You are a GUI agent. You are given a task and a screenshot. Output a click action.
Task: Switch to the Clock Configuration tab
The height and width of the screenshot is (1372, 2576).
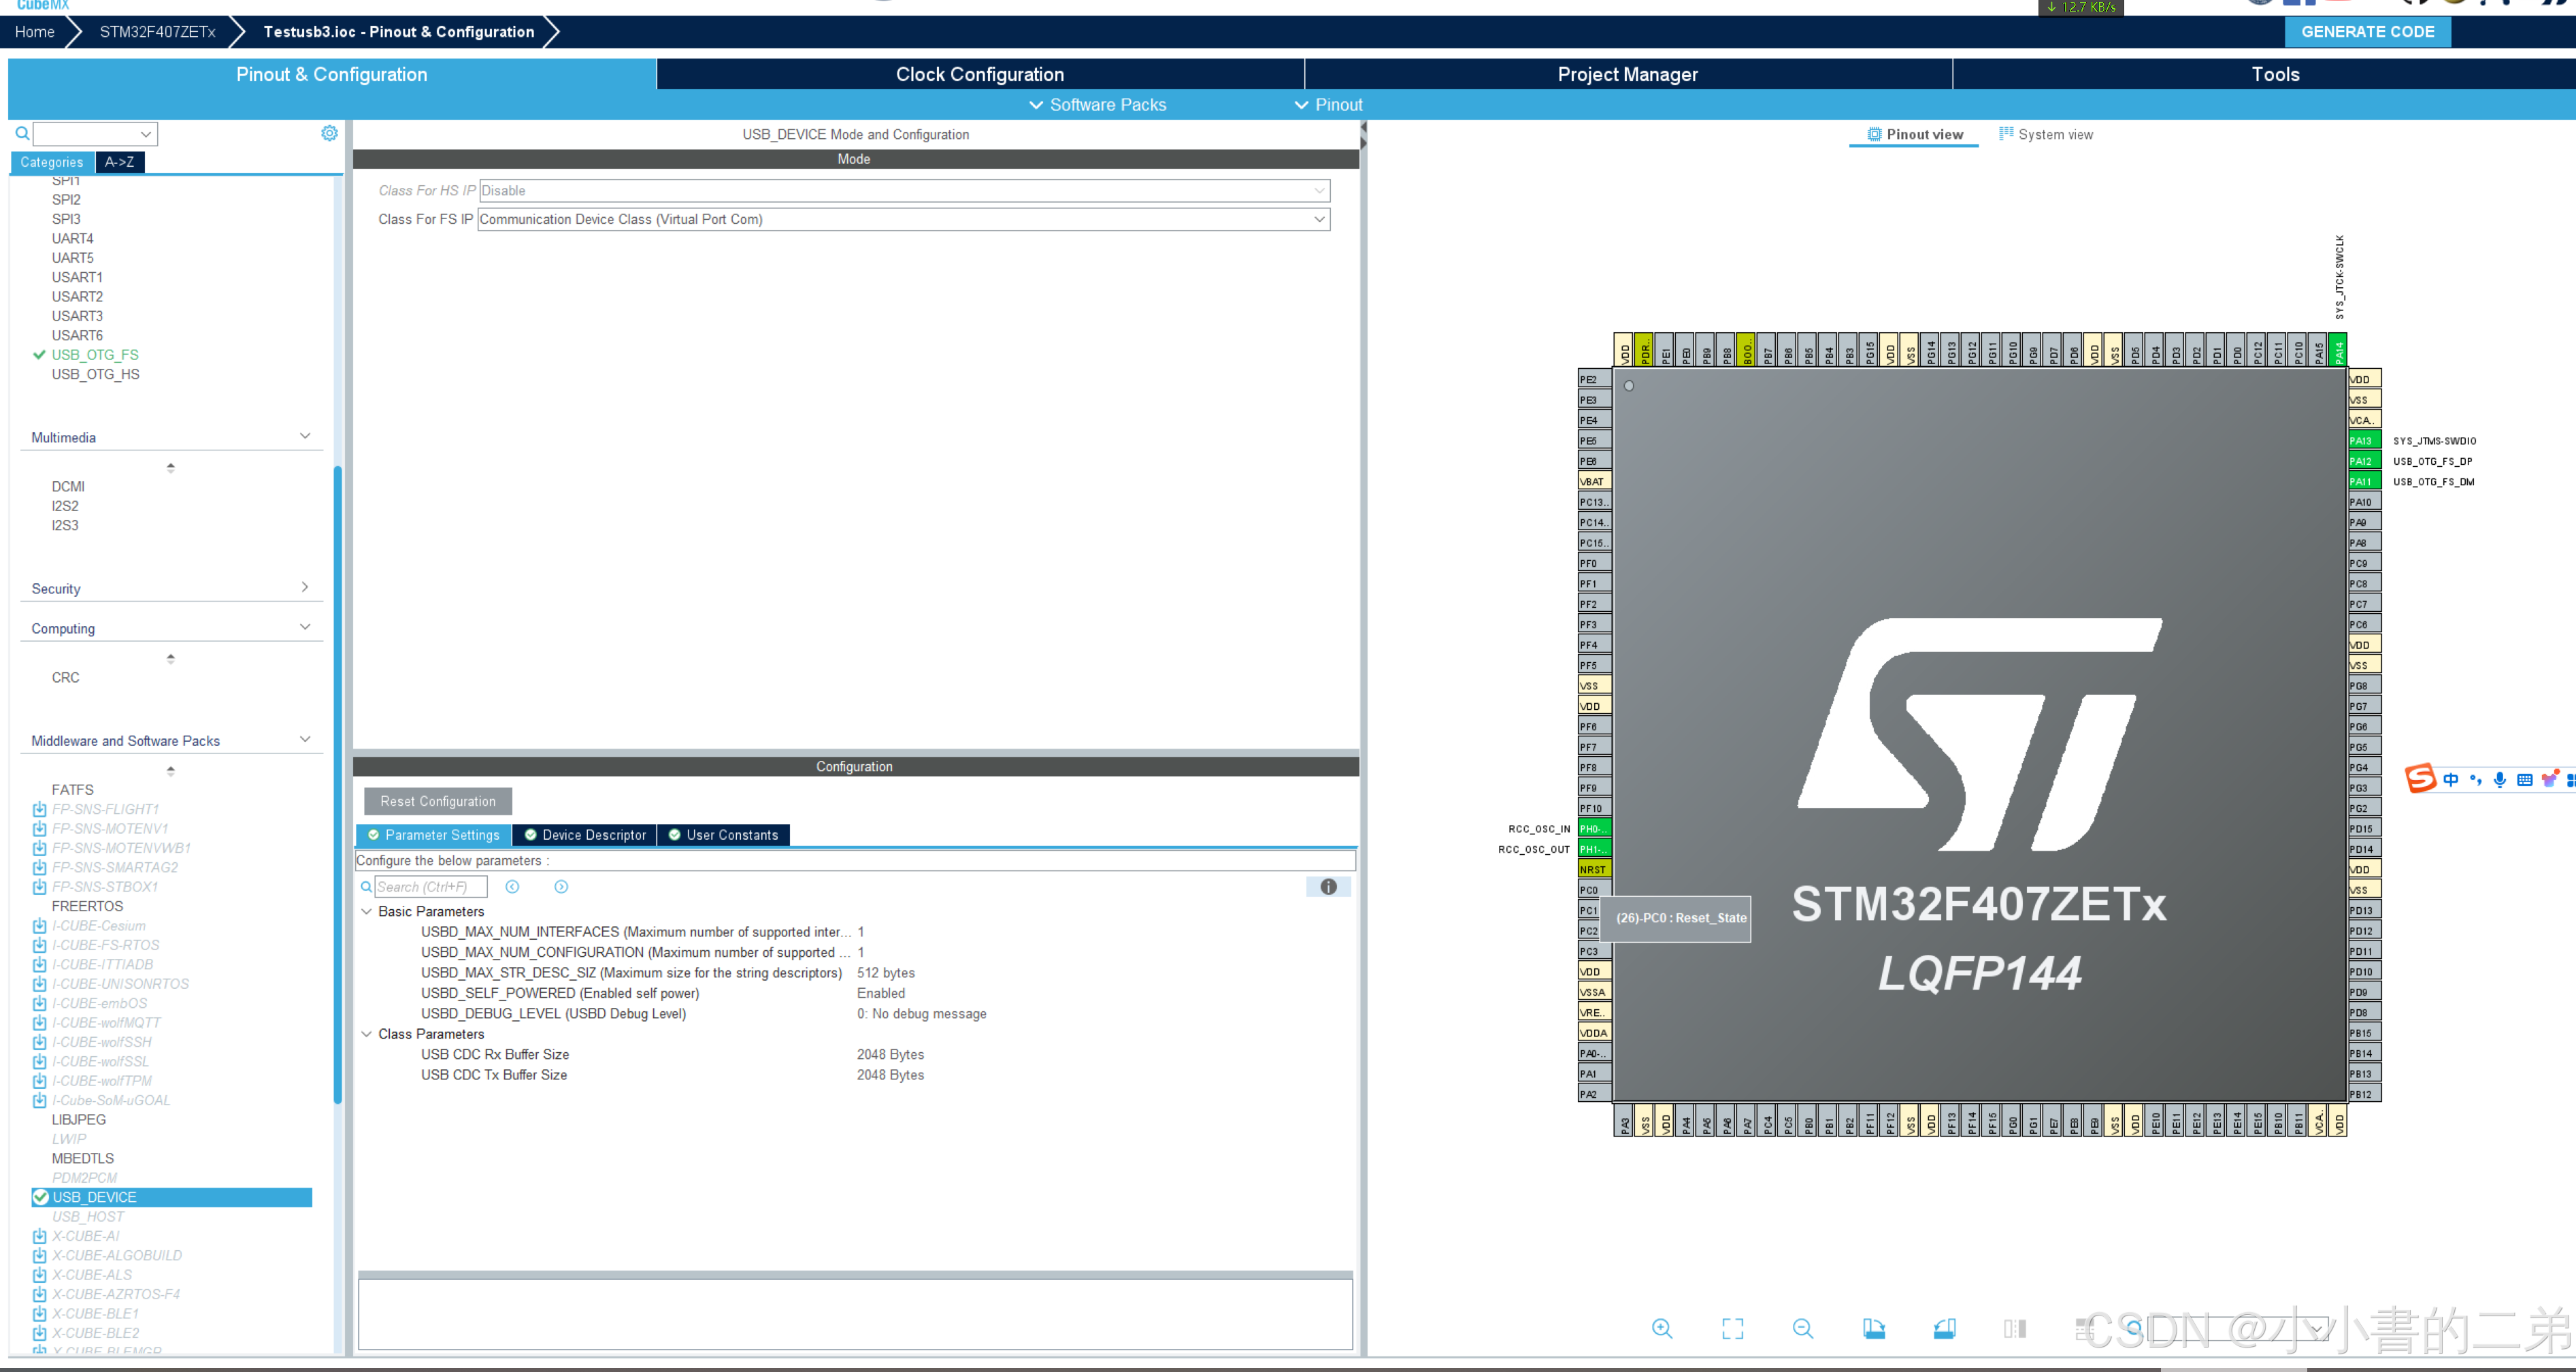(978, 74)
